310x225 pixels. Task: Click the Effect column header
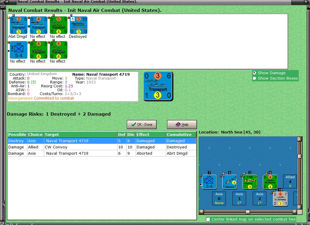pyautogui.click(x=151, y=134)
